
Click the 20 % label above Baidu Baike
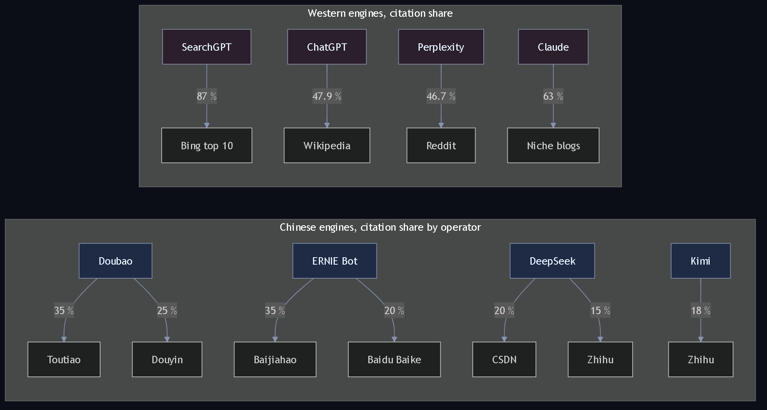tap(394, 311)
